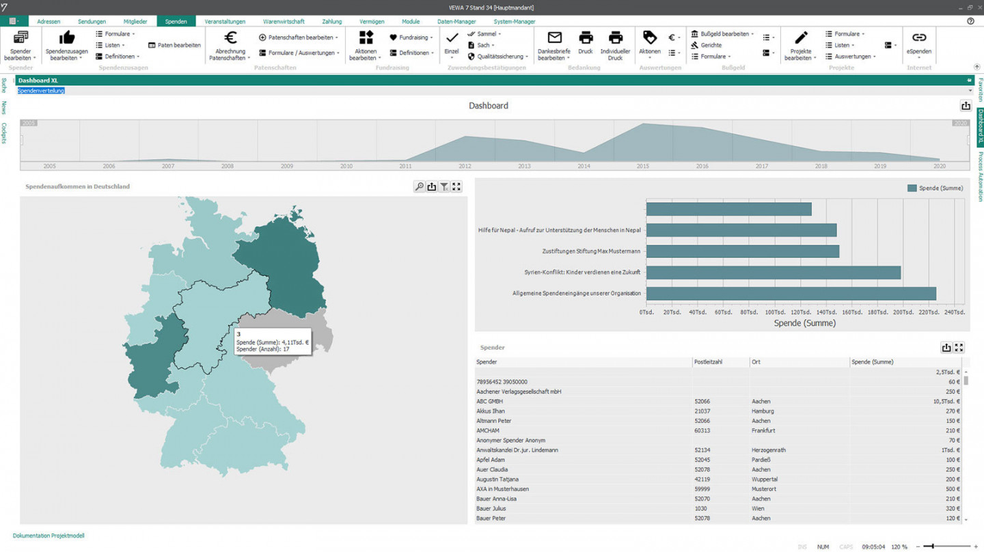The height and width of the screenshot is (552, 984).
Task: Click the Allgemeine Spendeneingänge bar
Action: (791, 294)
